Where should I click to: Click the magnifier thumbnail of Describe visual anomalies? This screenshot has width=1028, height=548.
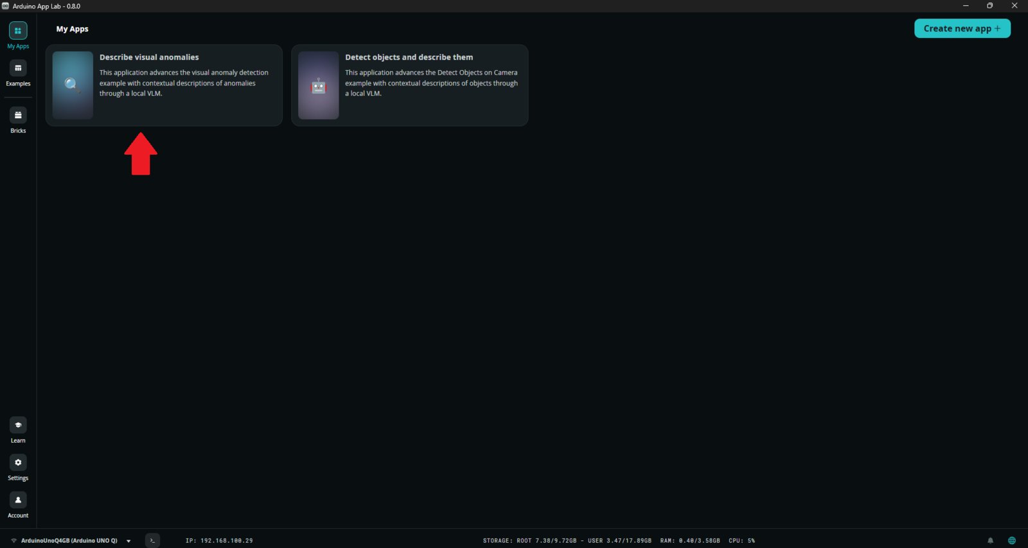pos(73,85)
